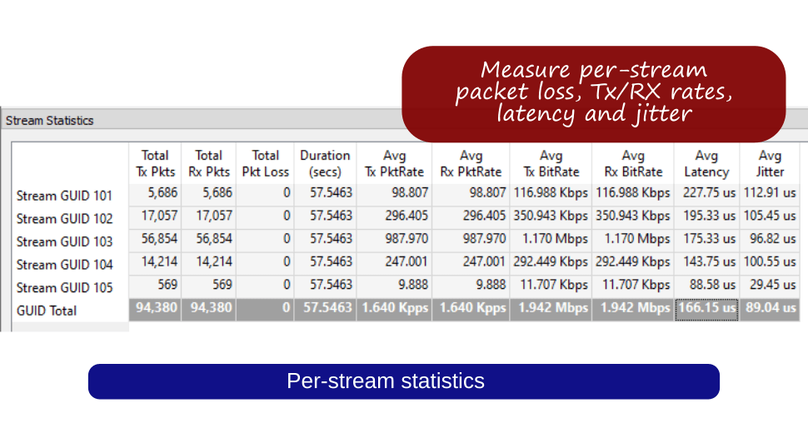Select the Stream GUID 101 row label
This screenshot has height=438, width=808.
(x=64, y=196)
